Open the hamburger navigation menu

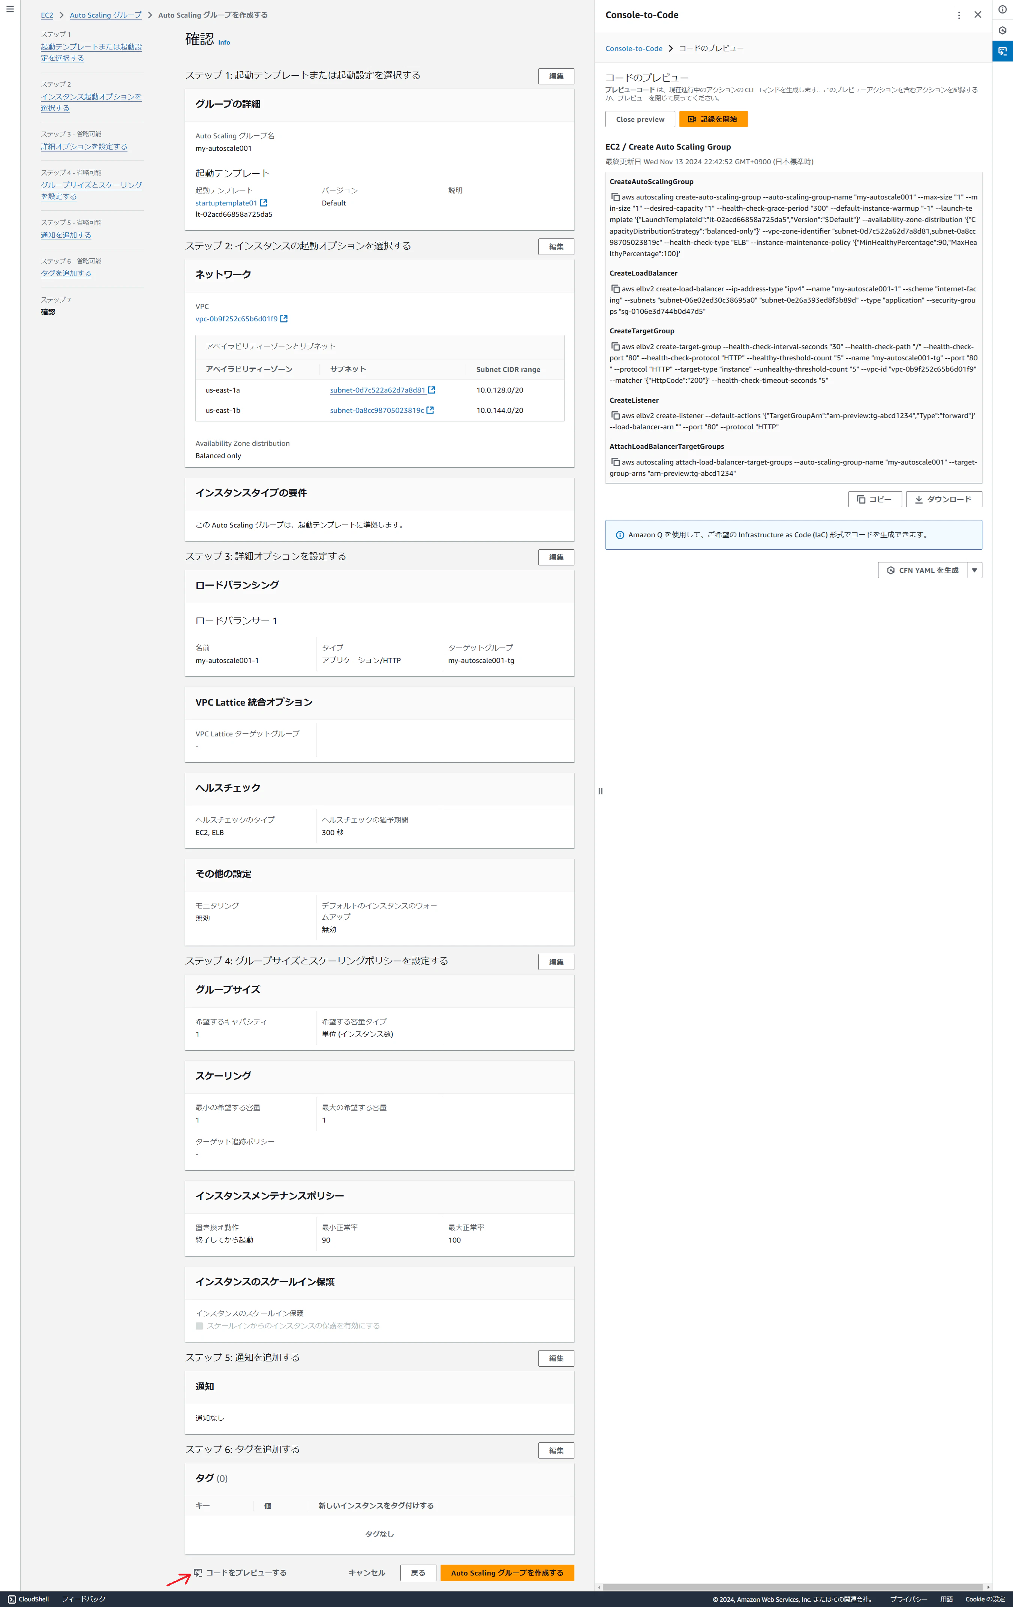(x=9, y=9)
